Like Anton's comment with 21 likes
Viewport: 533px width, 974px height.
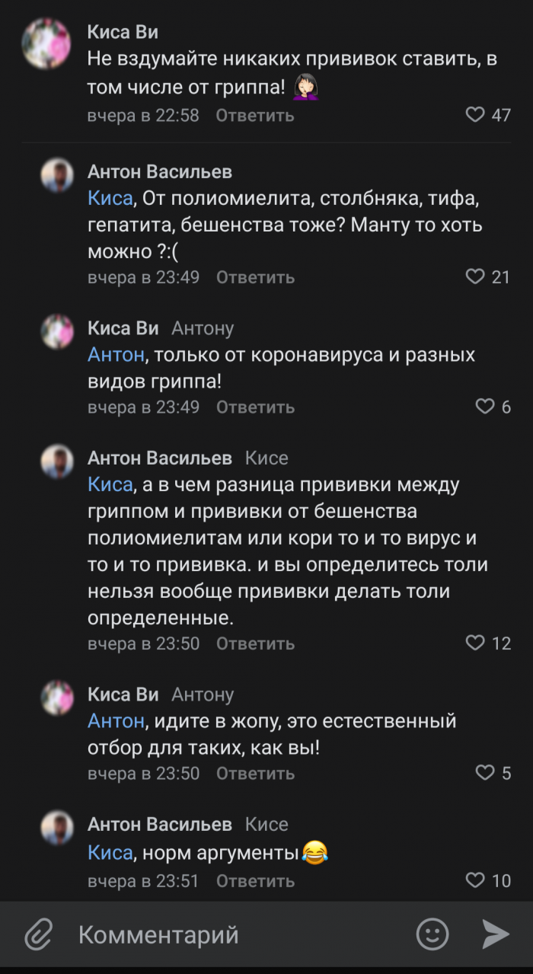475,277
